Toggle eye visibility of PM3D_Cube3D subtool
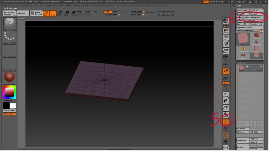Viewport: 269px width, 151px height. point(261,66)
